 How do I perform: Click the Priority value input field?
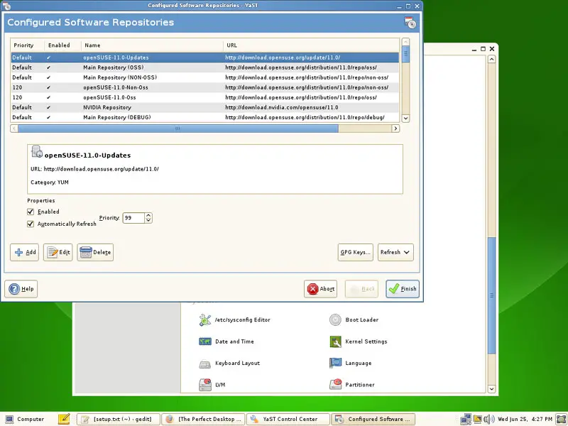(x=133, y=218)
